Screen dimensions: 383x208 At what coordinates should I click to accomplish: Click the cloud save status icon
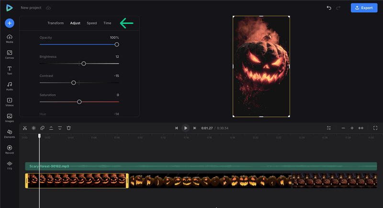pos(48,8)
